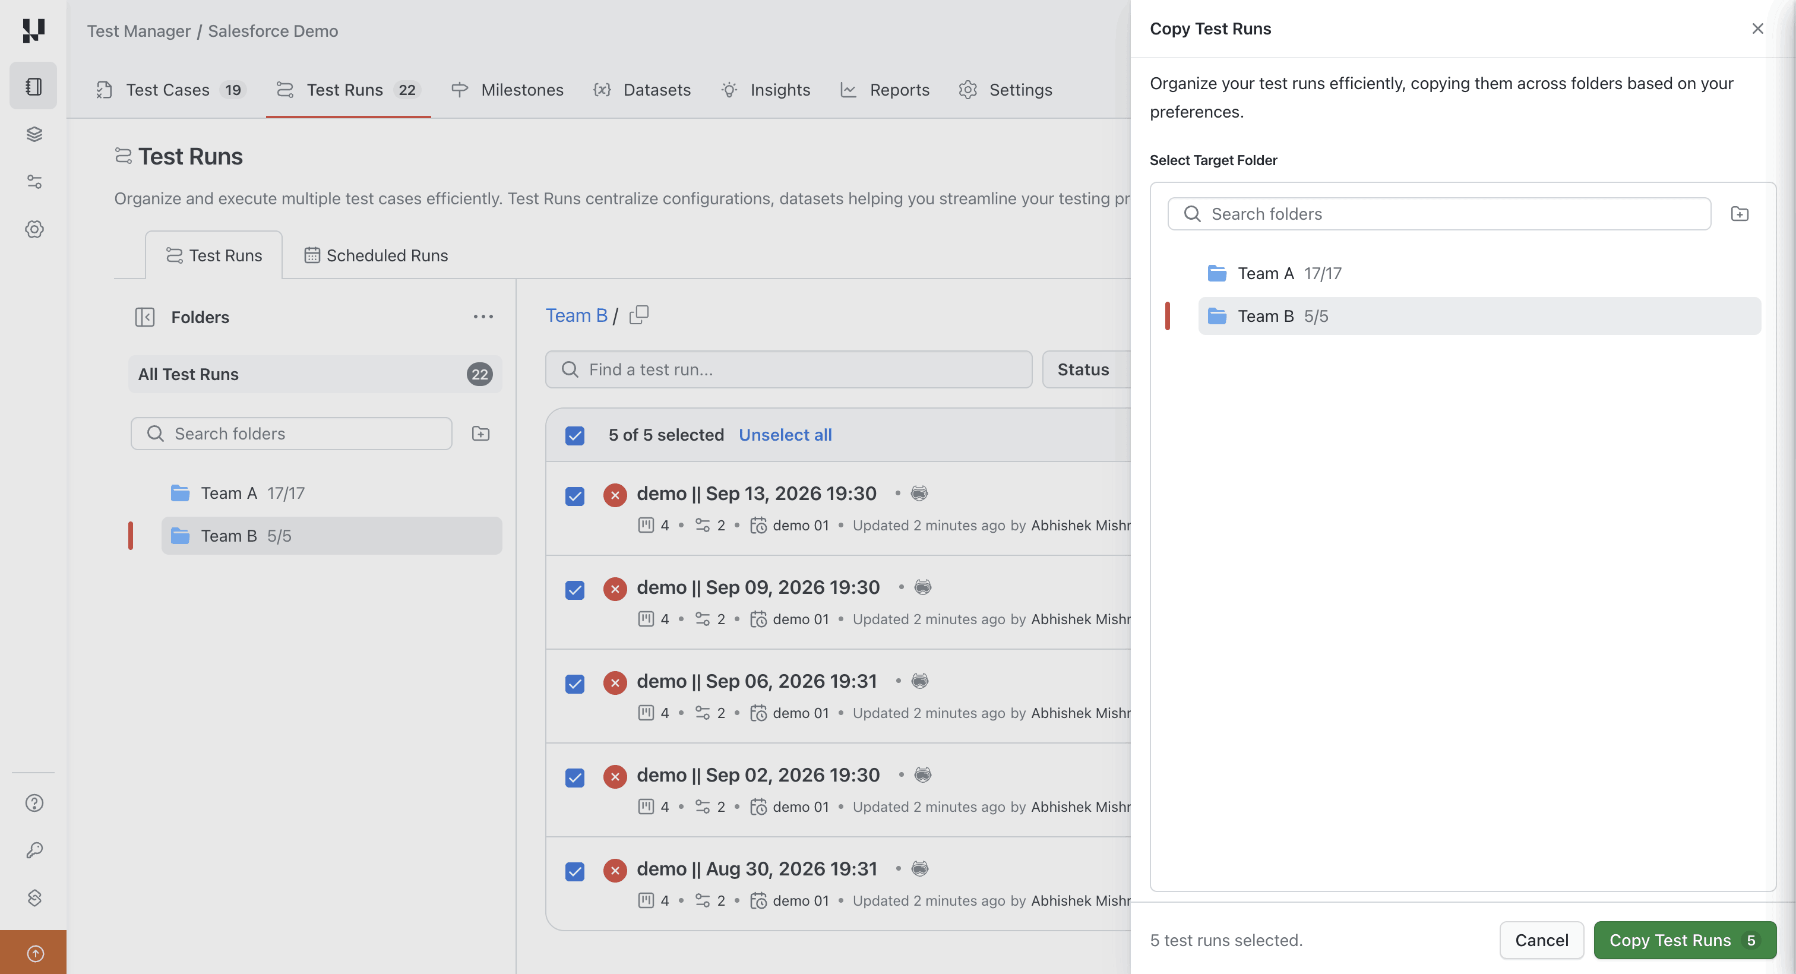This screenshot has height=974, width=1796.
Task: Select Team B folder in left panel
Action: click(332, 536)
